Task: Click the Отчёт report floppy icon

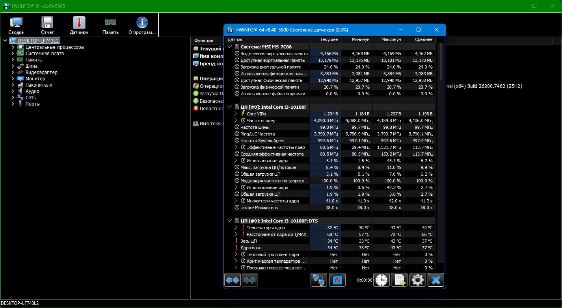Action: (47, 26)
